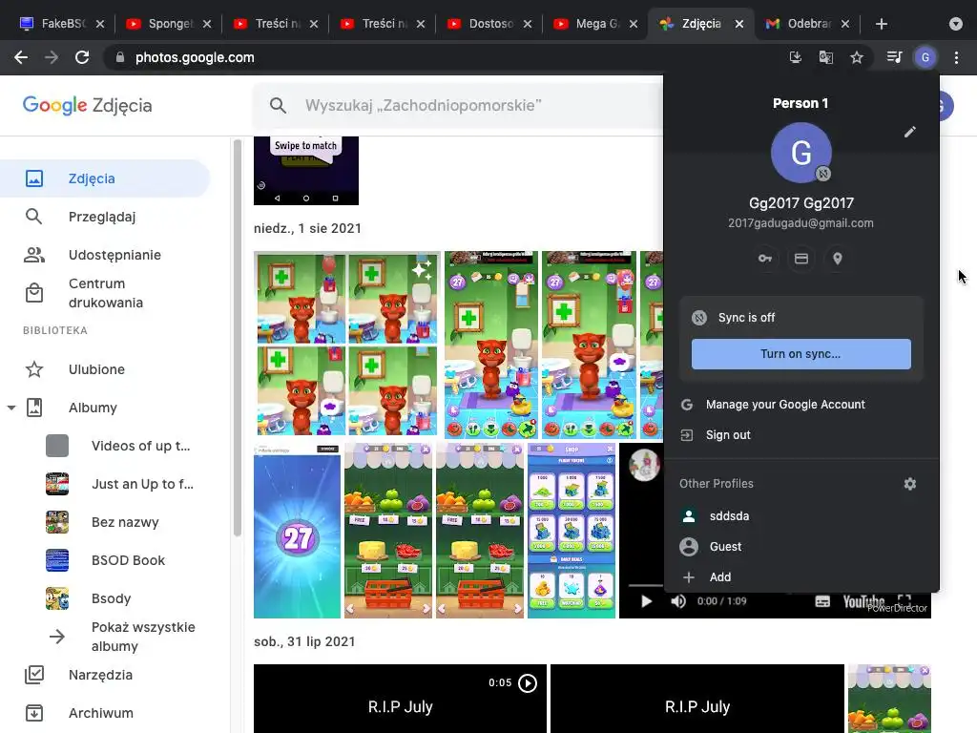Open profile settings gear icon
Screen dimensions: 977x733
pos(909,484)
